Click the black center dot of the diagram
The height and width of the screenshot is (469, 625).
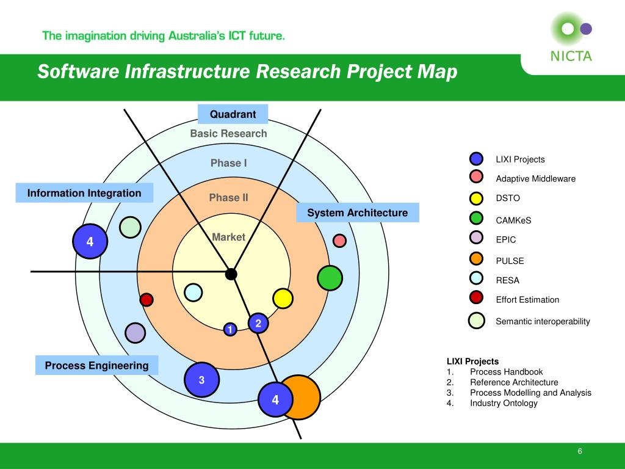tap(231, 274)
